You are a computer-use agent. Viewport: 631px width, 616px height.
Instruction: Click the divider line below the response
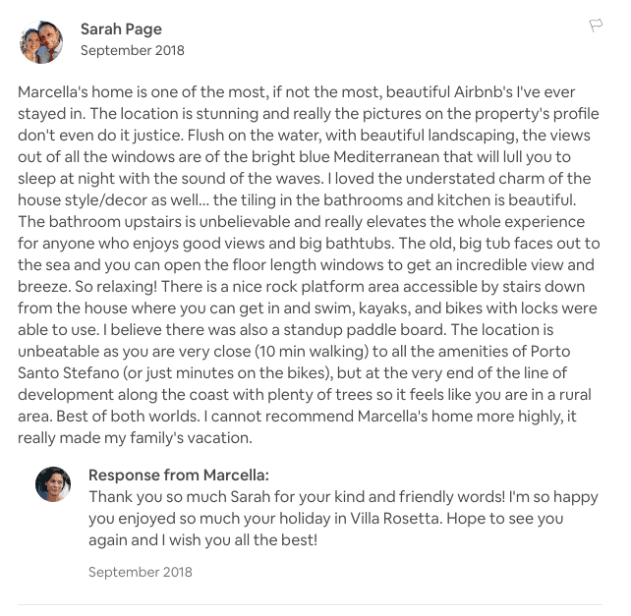310,604
